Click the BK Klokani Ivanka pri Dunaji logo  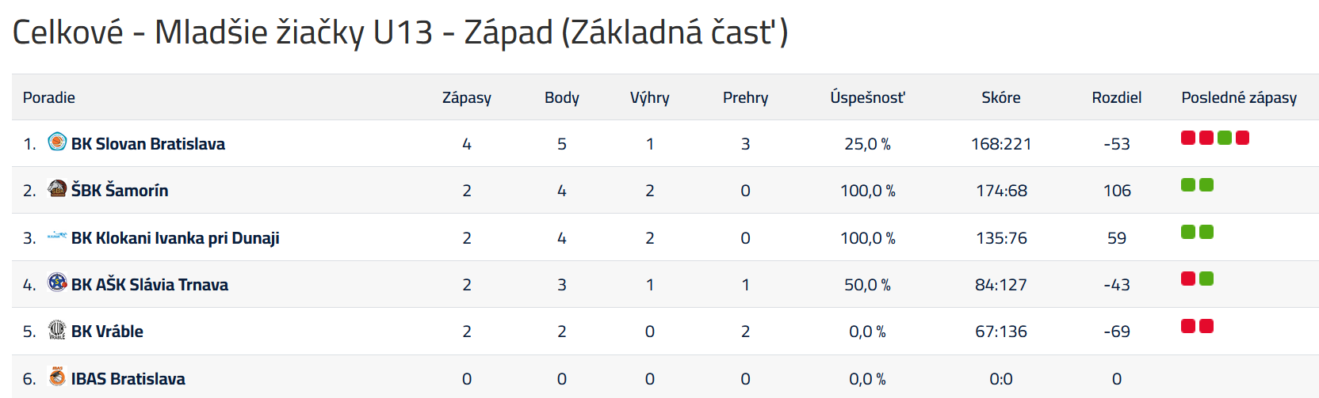(57, 236)
